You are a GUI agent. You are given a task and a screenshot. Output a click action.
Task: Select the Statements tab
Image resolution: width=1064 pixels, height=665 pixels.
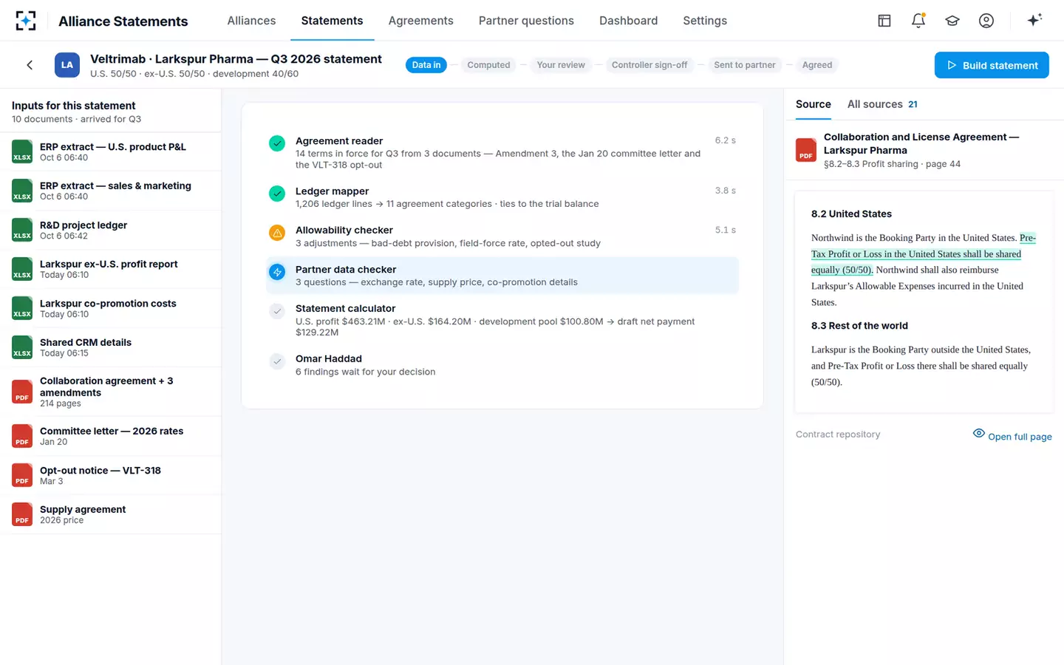[x=332, y=21]
